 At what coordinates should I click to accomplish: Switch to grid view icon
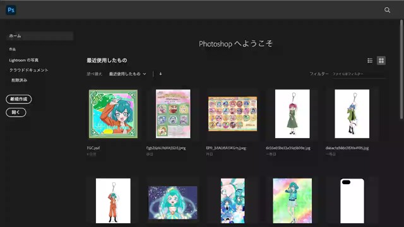coord(381,61)
